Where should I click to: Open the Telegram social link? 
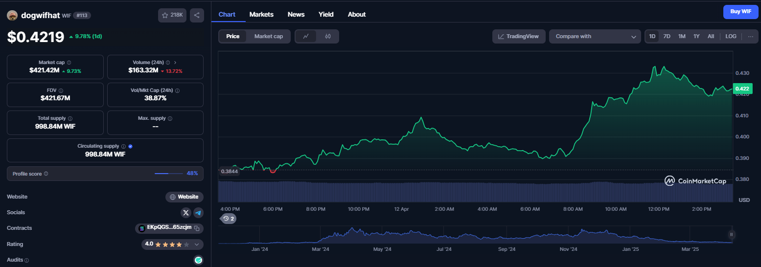click(198, 213)
